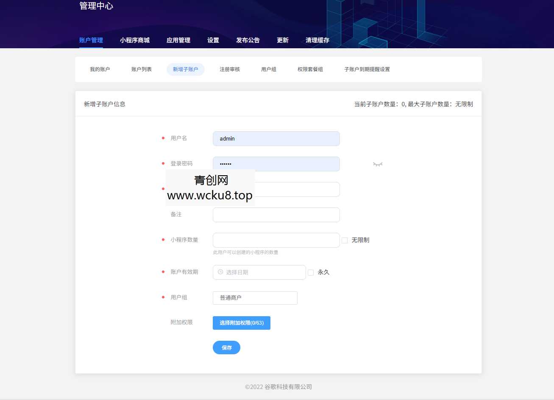Click the blue 保存 button
This screenshot has height=400, width=554.
coord(226,348)
